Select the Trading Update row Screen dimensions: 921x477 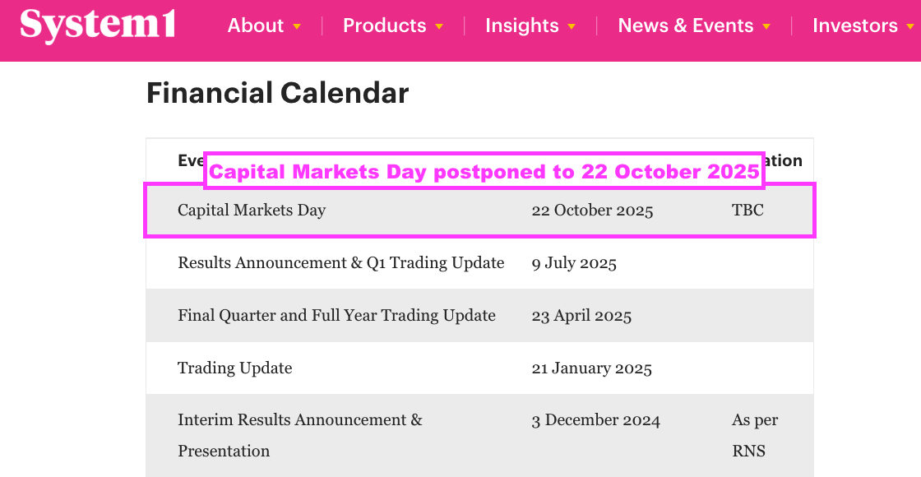pyautogui.click(x=480, y=368)
